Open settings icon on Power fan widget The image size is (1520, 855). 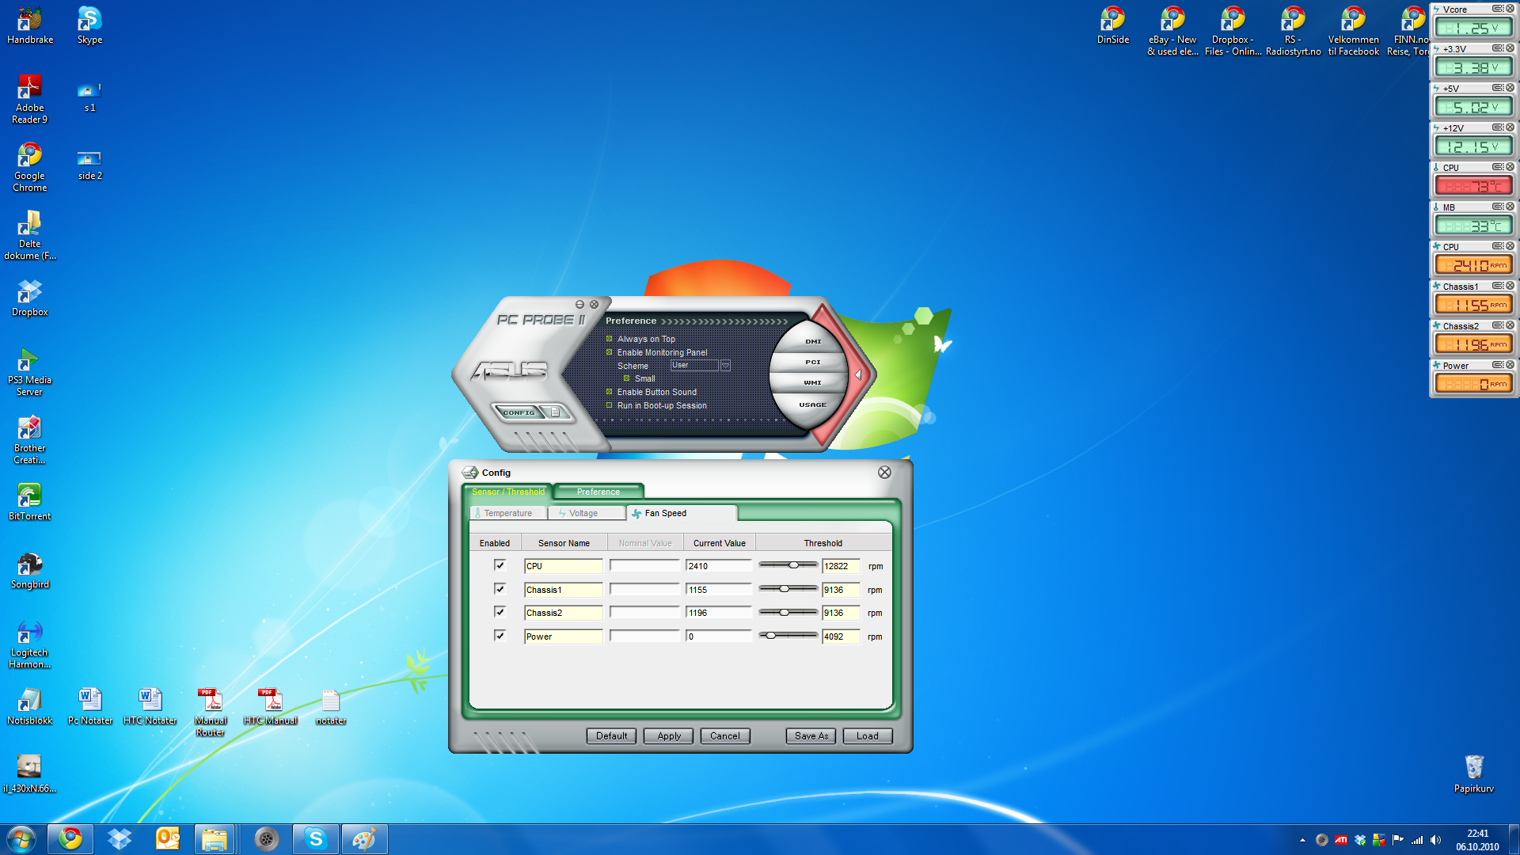pos(1498,365)
